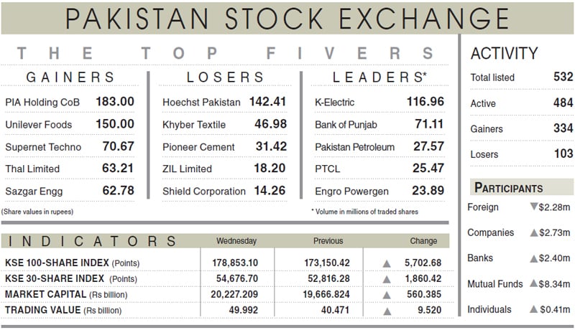
Task: Click the up triangle for Mutual Funds
Action: click(x=533, y=285)
